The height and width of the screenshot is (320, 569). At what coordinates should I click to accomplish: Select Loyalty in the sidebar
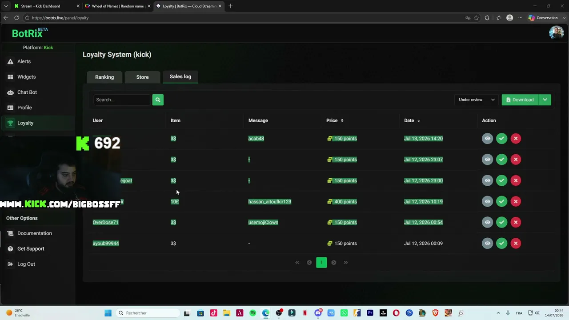click(x=25, y=123)
